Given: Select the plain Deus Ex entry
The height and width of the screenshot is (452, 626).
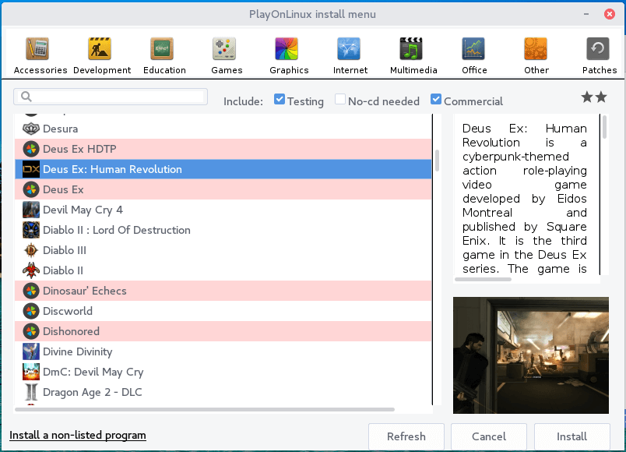Looking at the screenshot, I should [63, 189].
